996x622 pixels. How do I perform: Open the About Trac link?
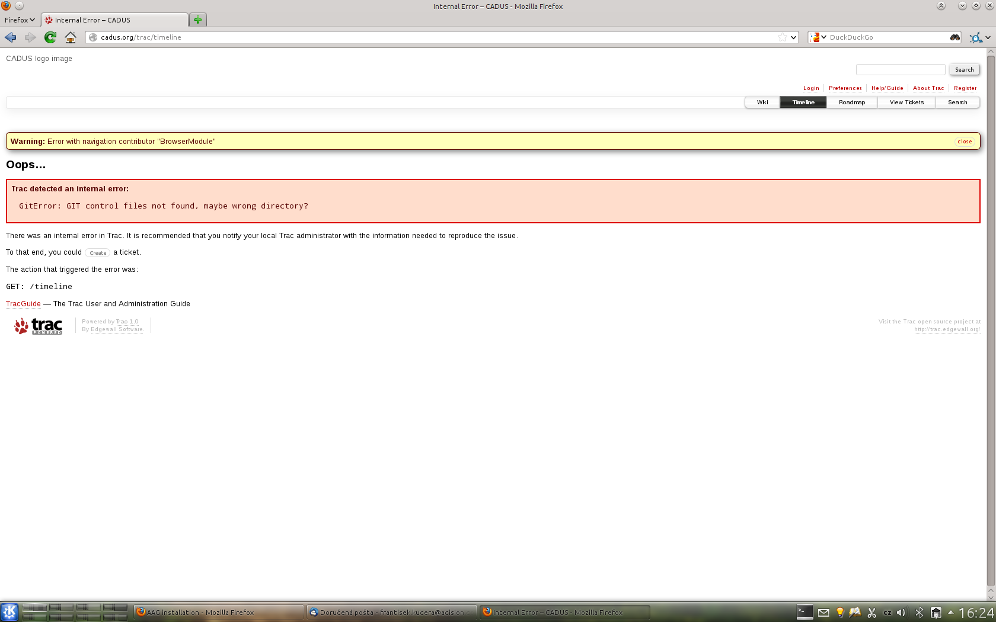pos(928,88)
